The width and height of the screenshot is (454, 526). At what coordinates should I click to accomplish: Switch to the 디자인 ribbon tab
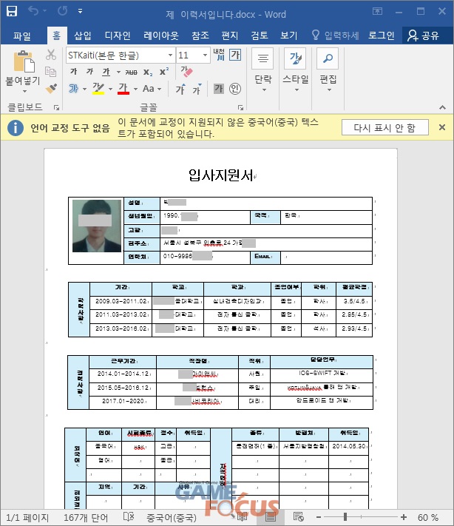(118, 36)
